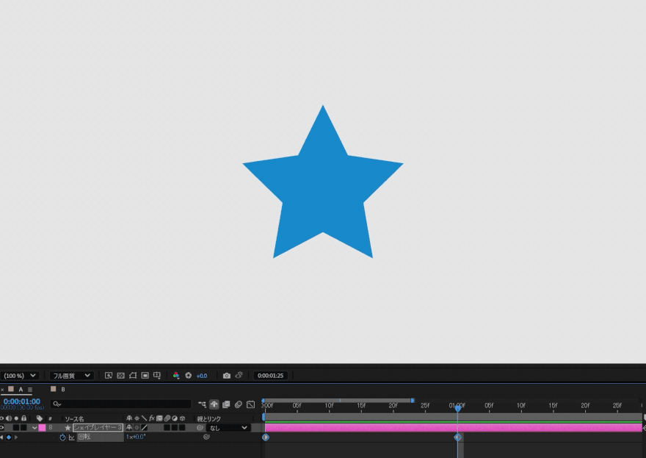Toggle motion blur for all layers
Image resolution: width=646 pixels, height=458 pixels.
[239, 404]
